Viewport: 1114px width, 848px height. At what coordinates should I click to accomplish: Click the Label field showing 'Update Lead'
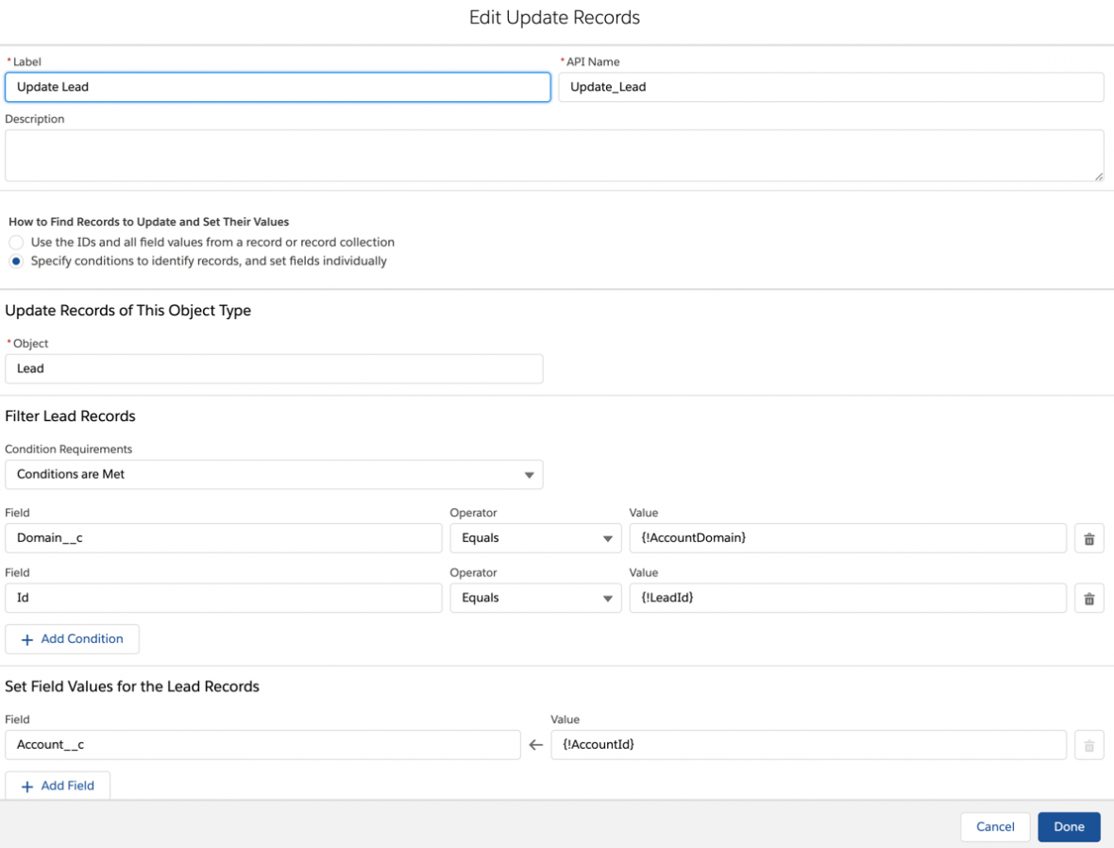[278, 87]
